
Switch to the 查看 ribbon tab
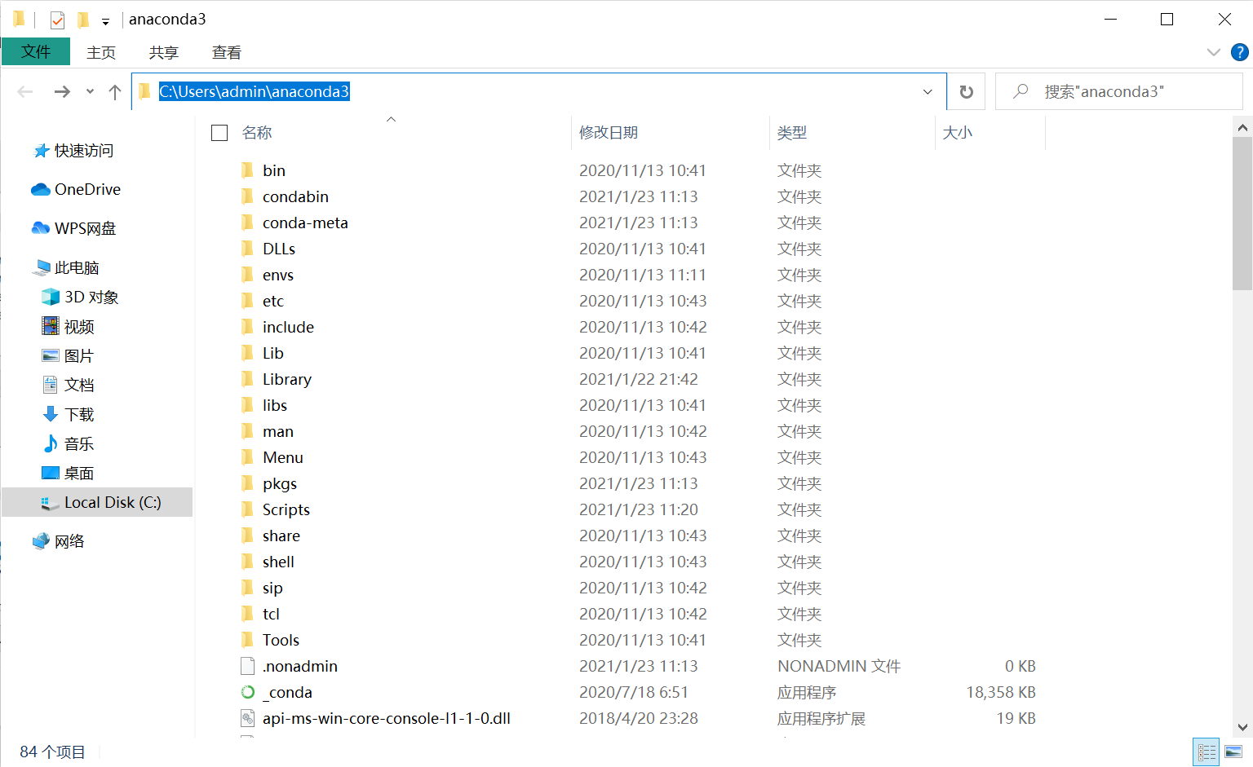point(227,52)
